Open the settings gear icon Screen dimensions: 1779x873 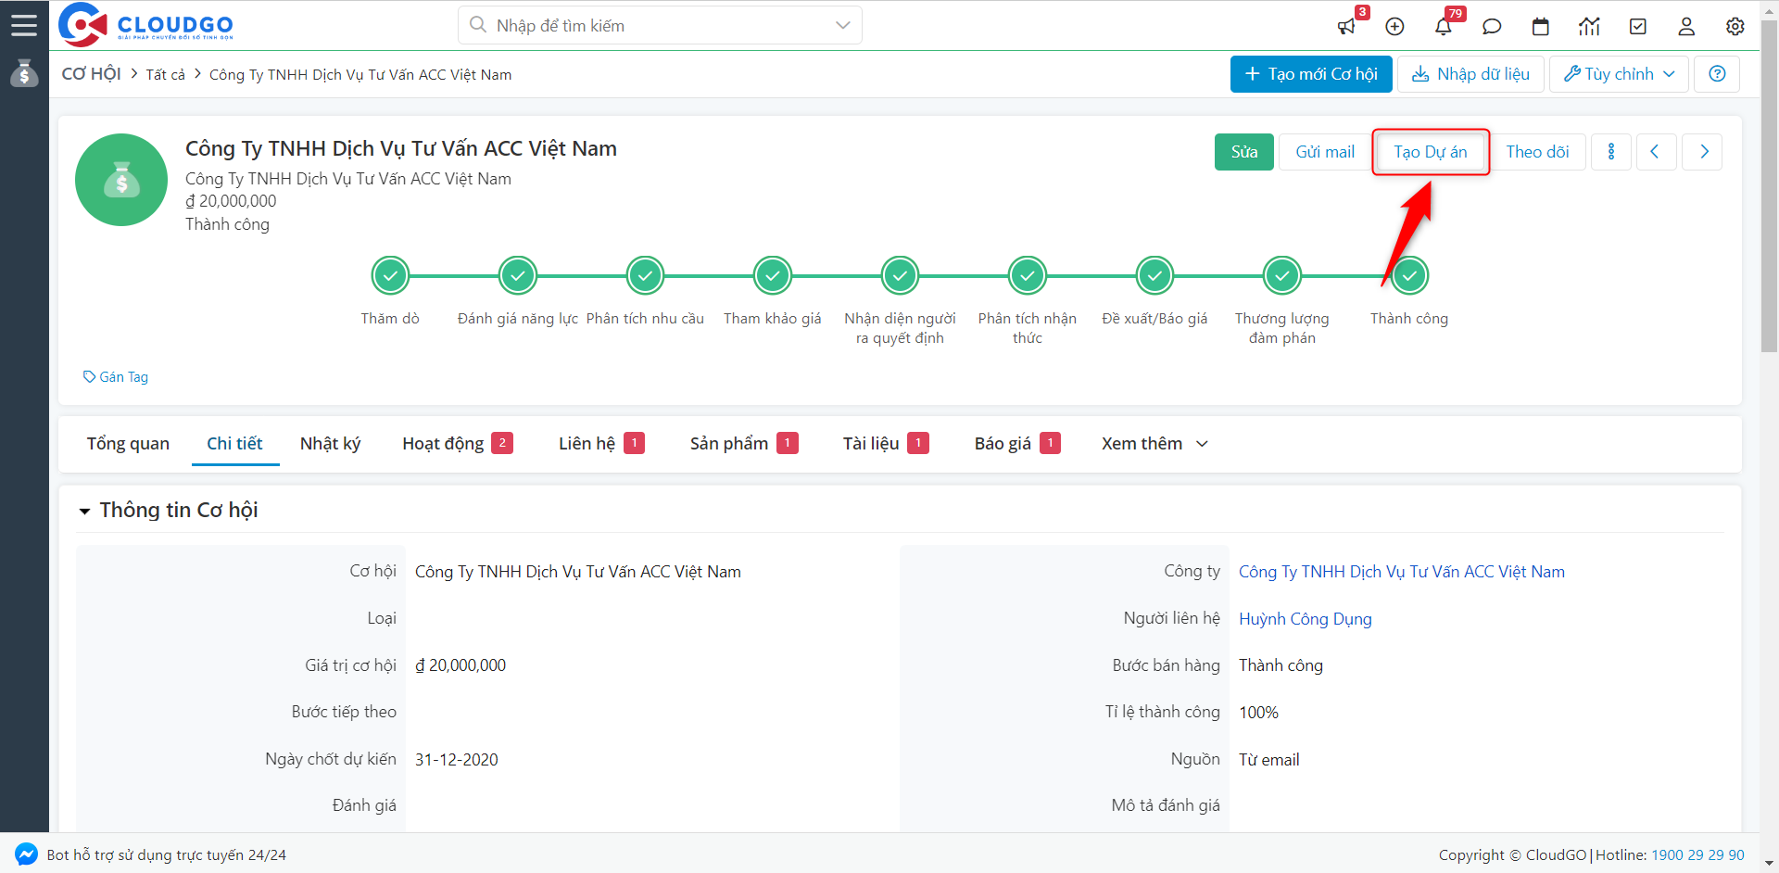(1735, 26)
